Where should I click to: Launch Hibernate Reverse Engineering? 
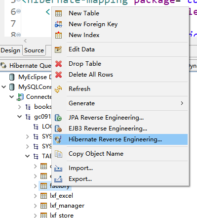click(x=120, y=139)
